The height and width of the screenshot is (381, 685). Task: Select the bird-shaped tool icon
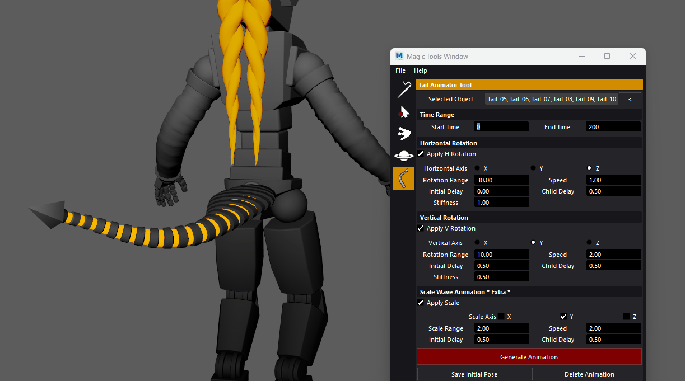click(x=403, y=133)
